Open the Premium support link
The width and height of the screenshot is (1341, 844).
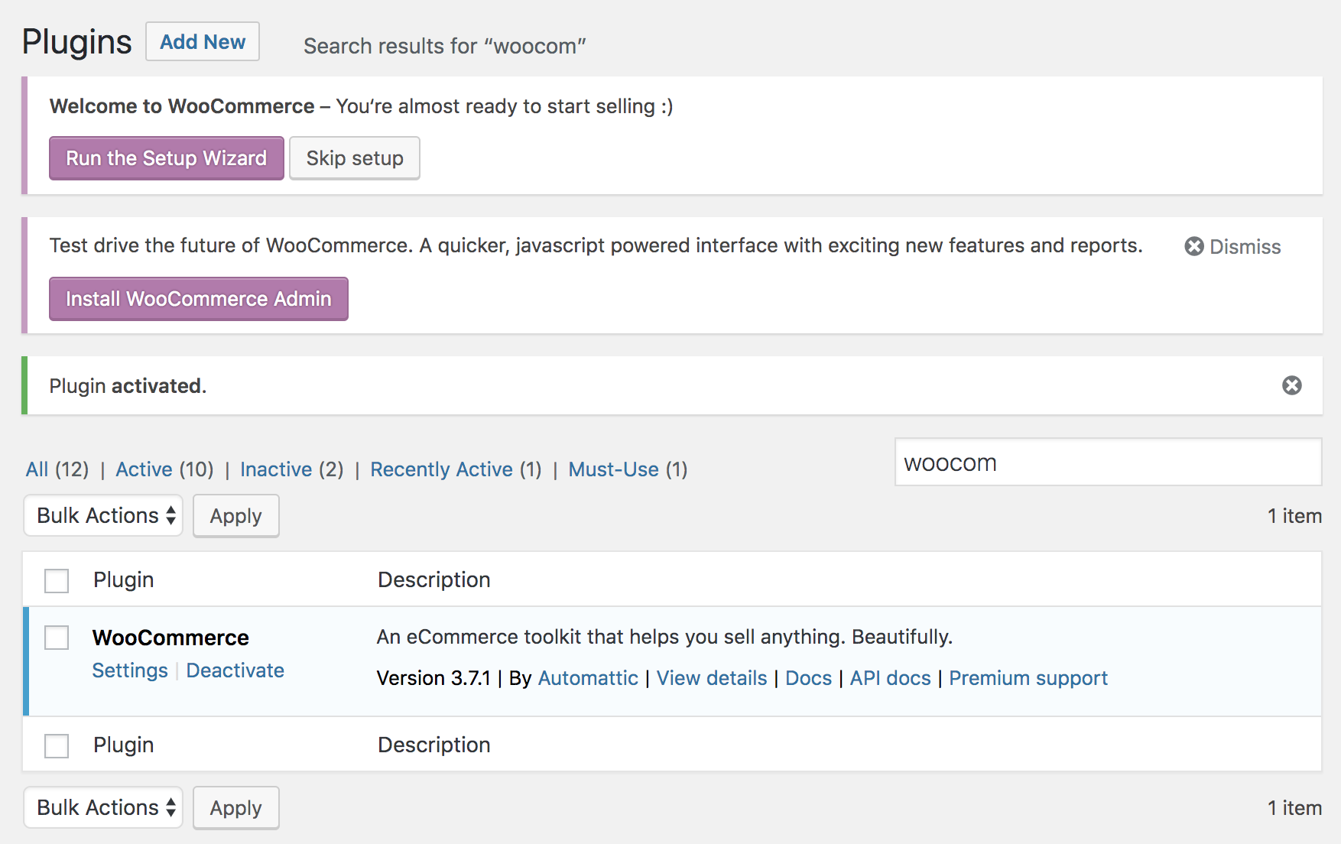pyautogui.click(x=1028, y=678)
